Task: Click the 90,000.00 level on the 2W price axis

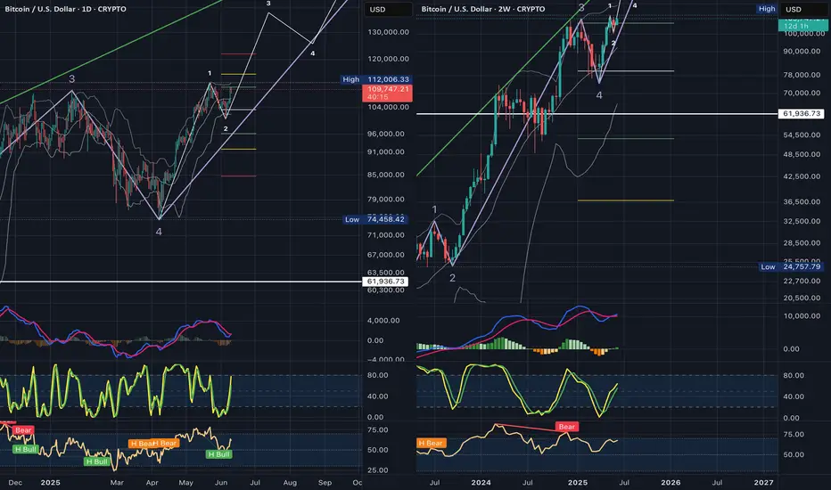Action: coord(802,51)
